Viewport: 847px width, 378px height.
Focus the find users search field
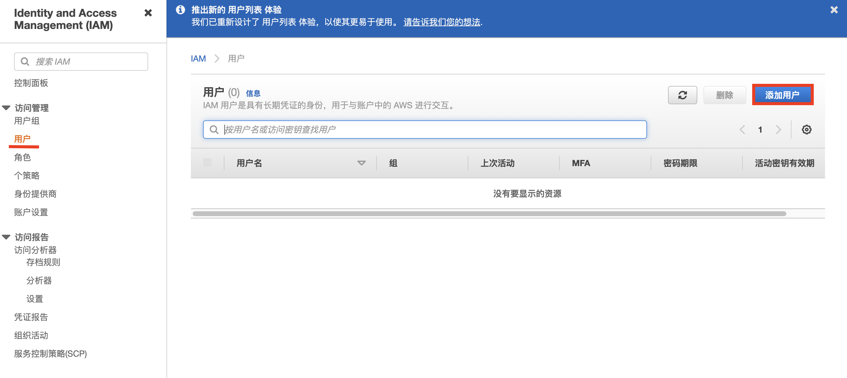427,130
